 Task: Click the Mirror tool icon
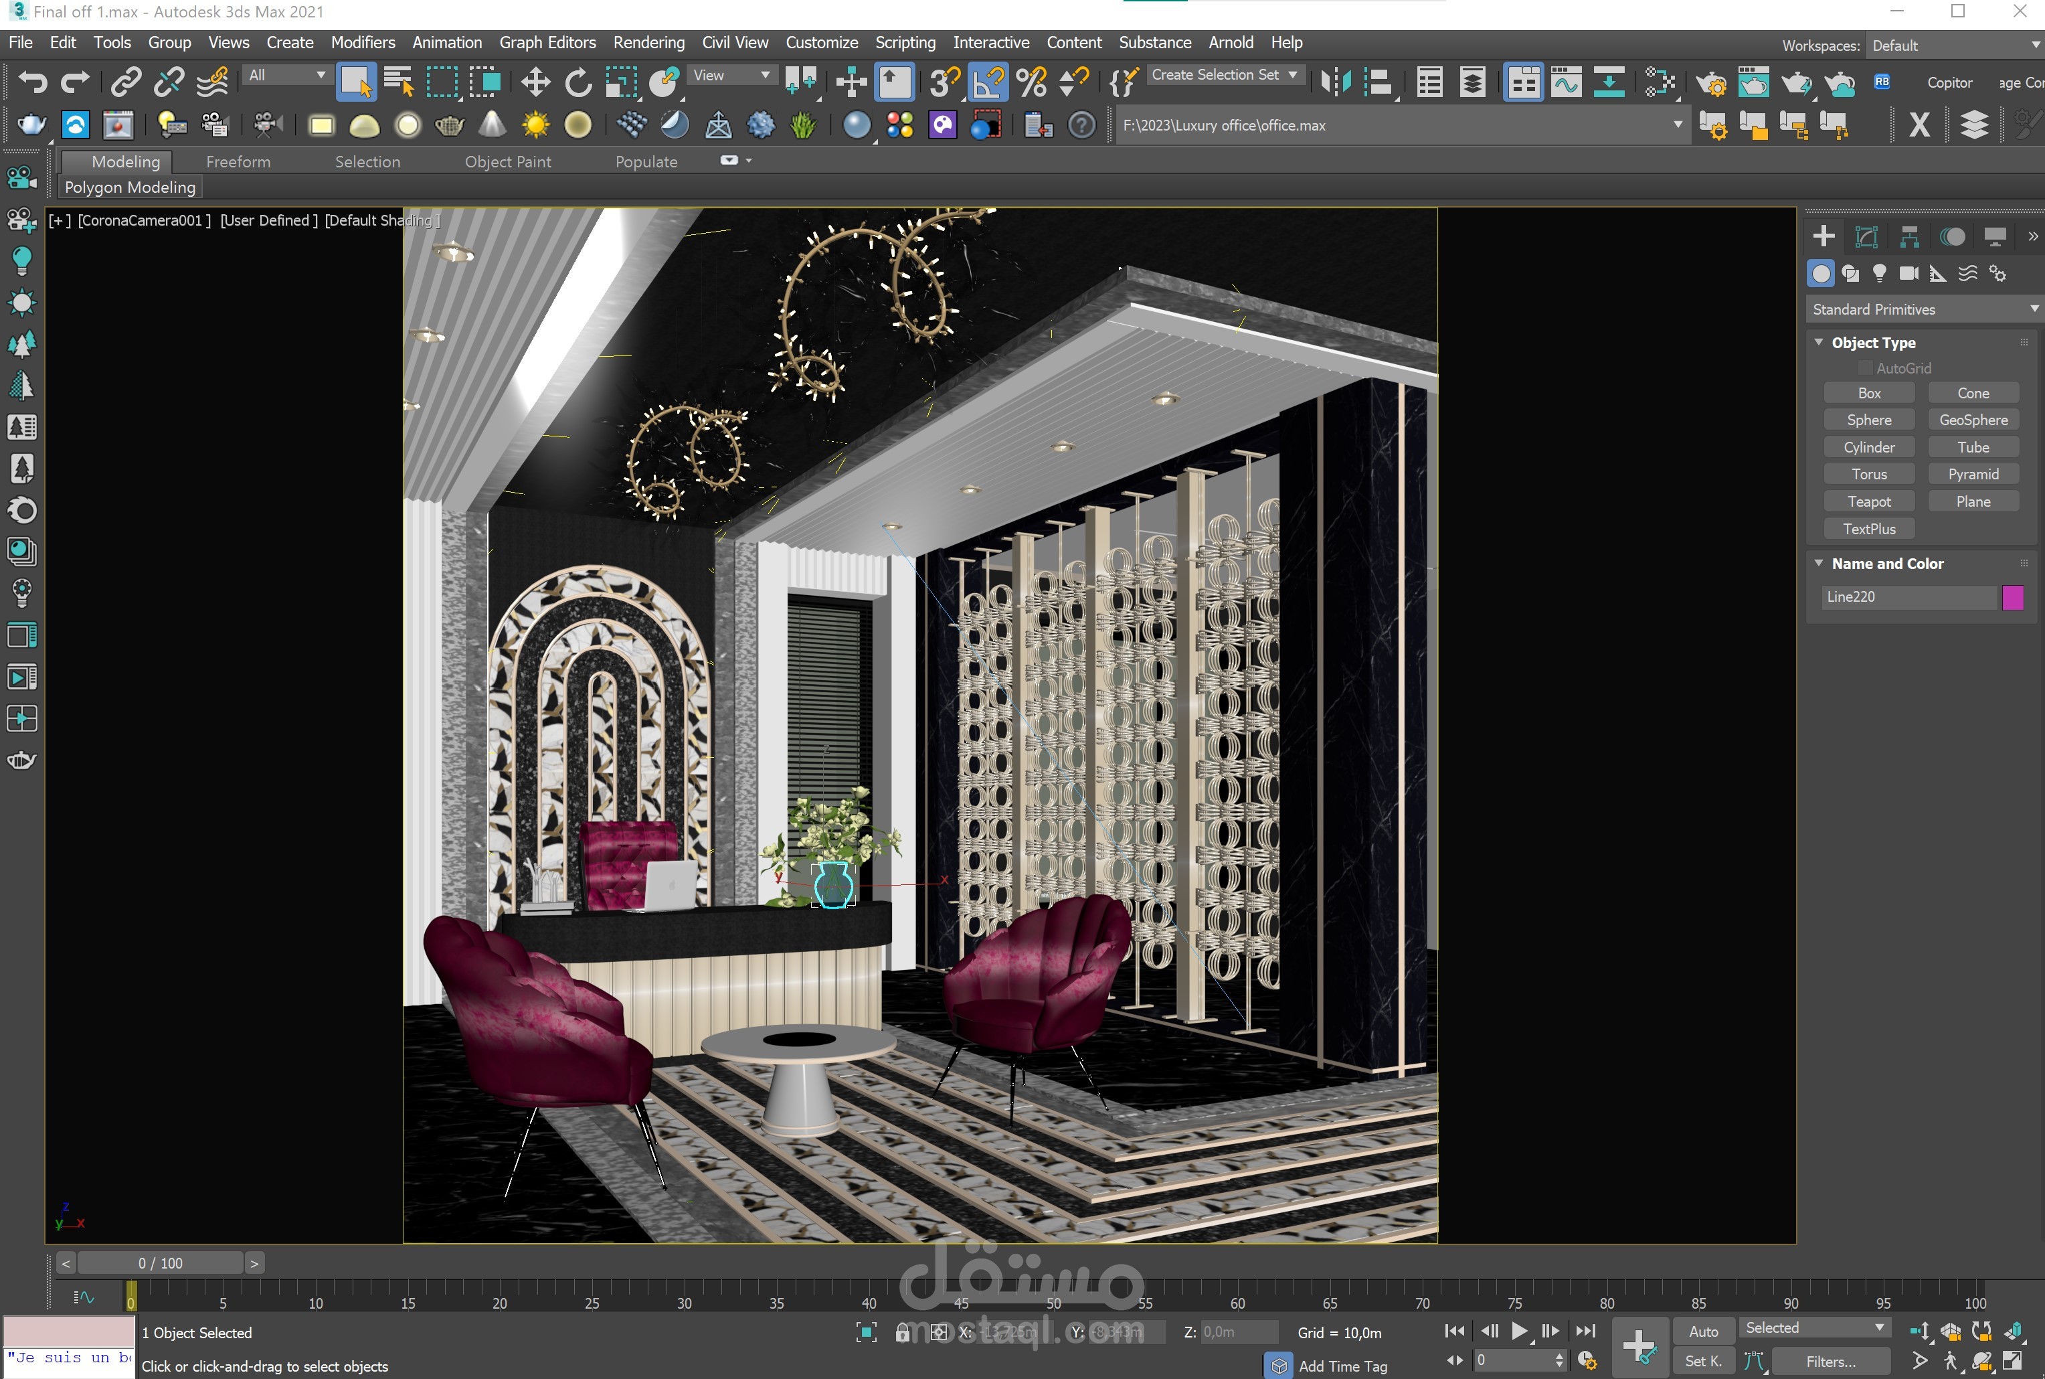(1336, 82)
